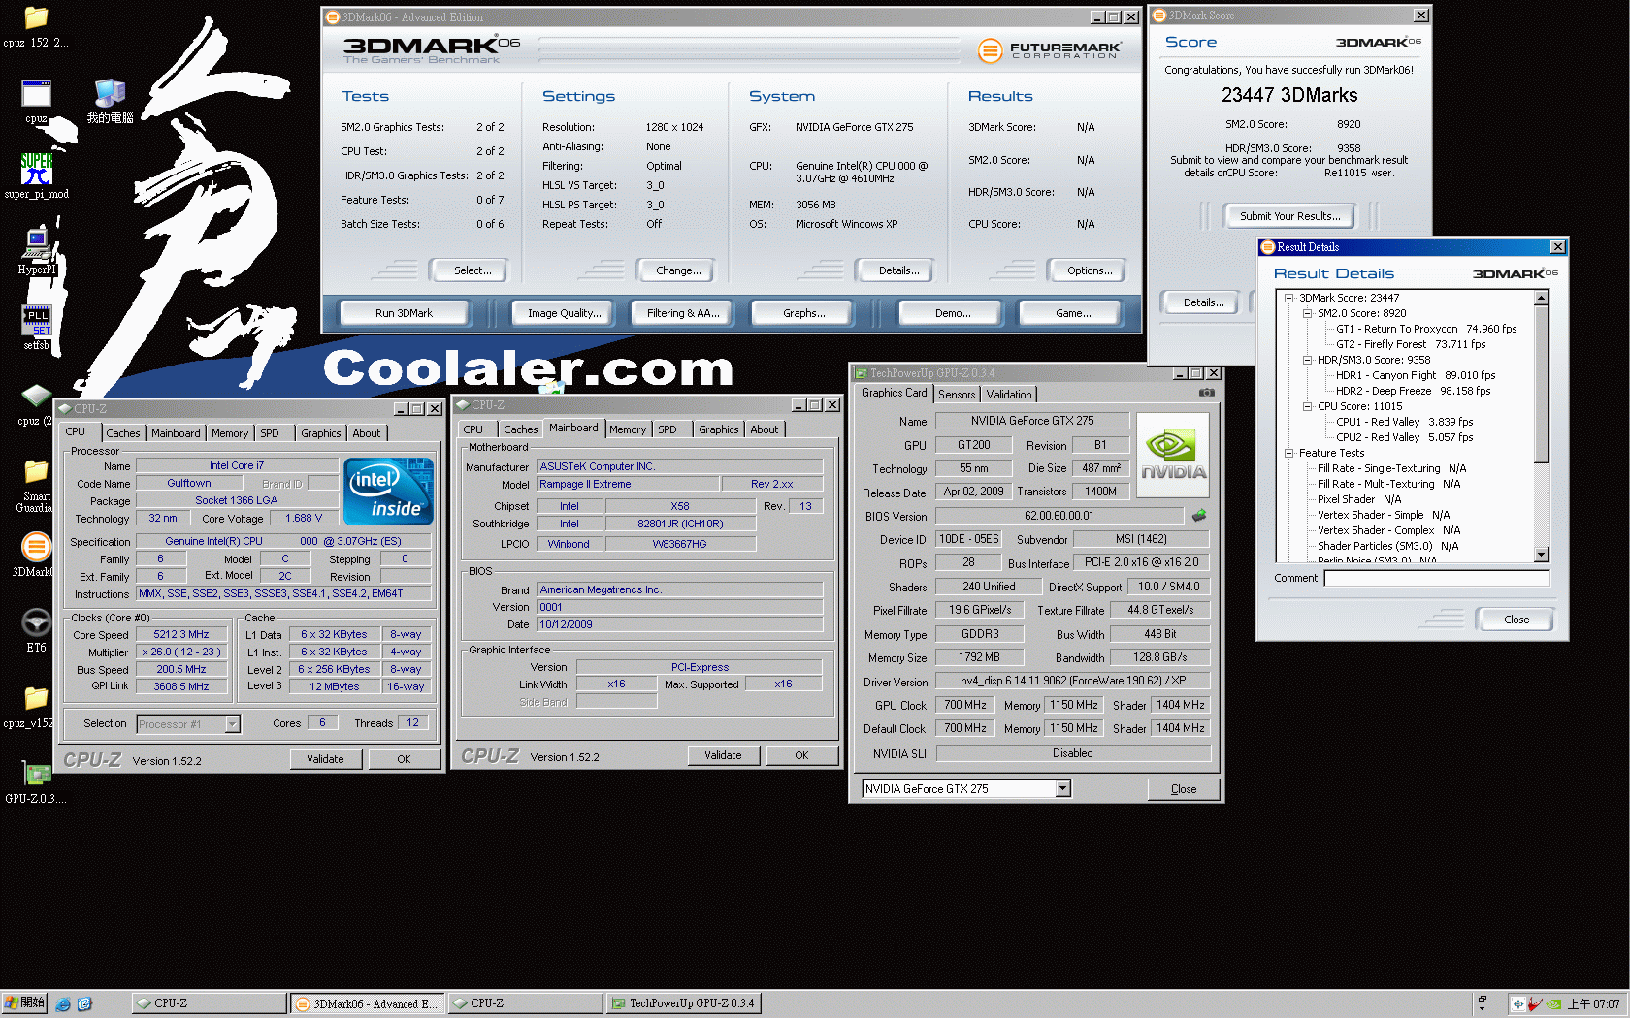Screen dimensions: 1630x1018
Task: Open the Processor #1 selection dropdown
Action: [232, 724]
